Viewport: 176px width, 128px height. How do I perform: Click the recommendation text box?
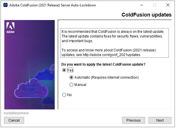pos(115,43)
